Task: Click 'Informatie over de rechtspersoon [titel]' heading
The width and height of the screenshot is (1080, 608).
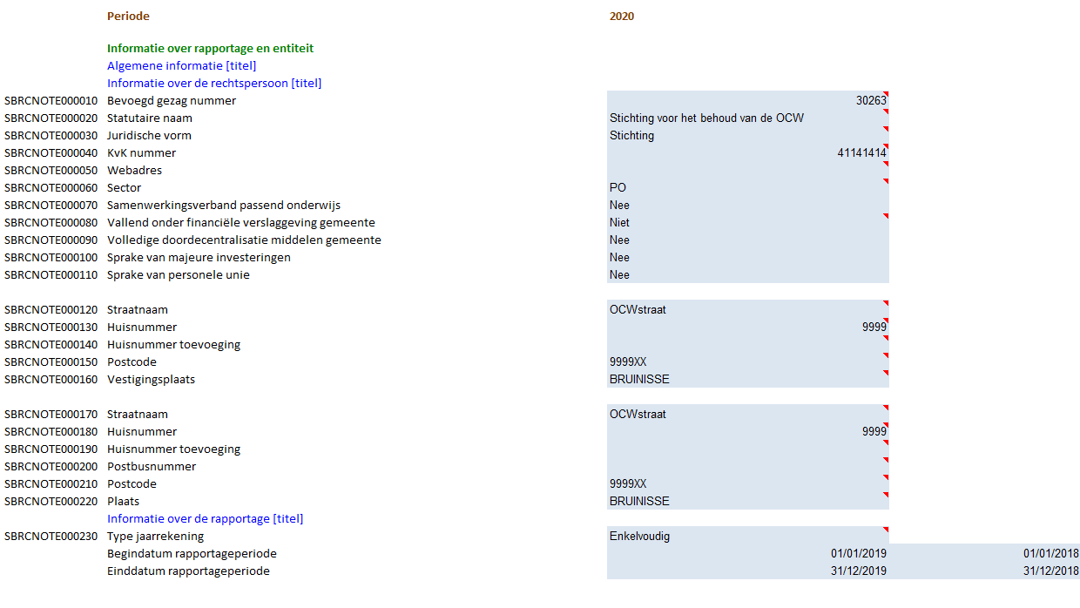Action: point(214,84)
